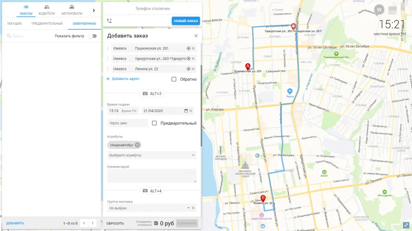Click the ALT+4 keyboard shortcut chip

(x=152, y=191)
